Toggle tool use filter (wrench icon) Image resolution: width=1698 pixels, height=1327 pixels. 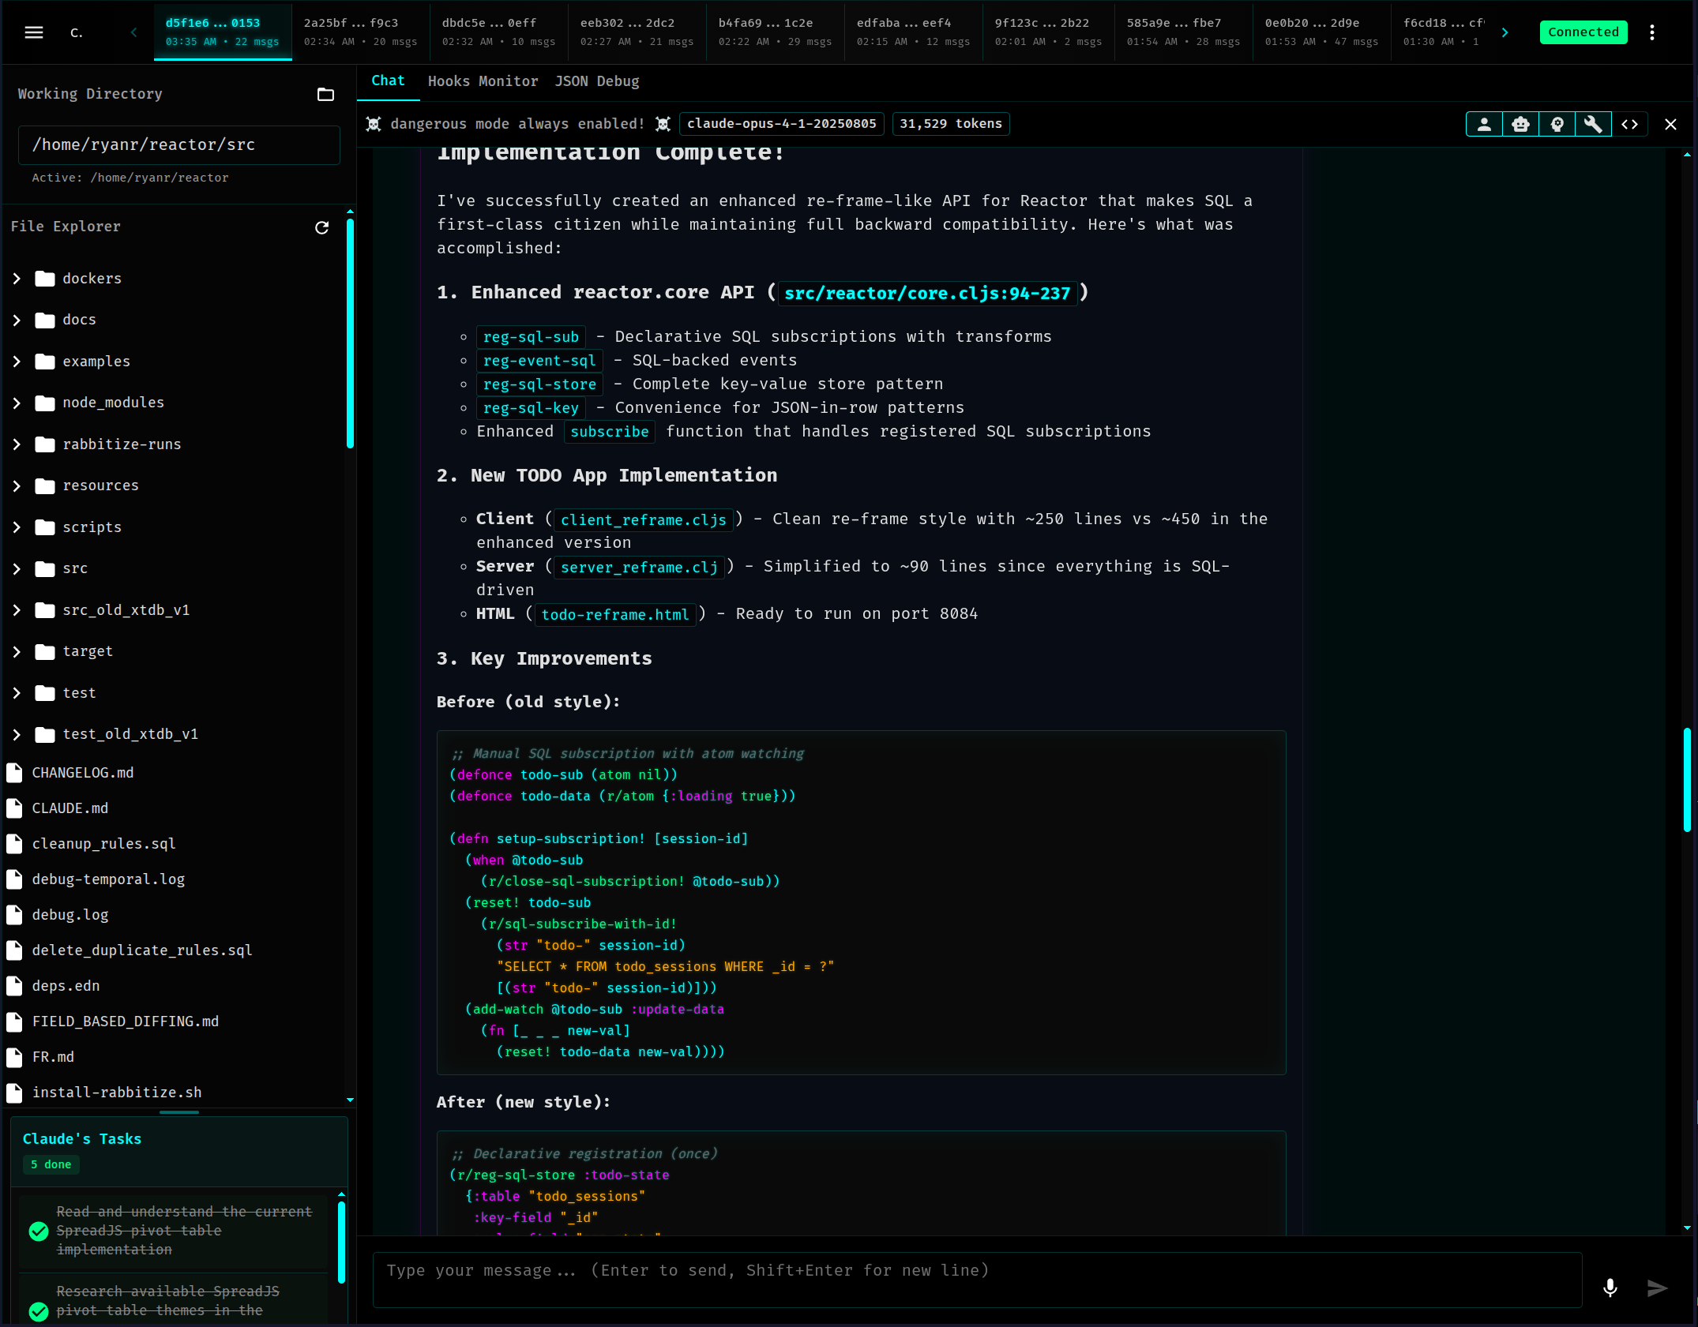(x=1594, y=124)
